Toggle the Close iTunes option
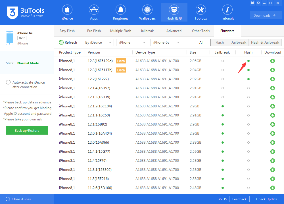 point(8,199)
